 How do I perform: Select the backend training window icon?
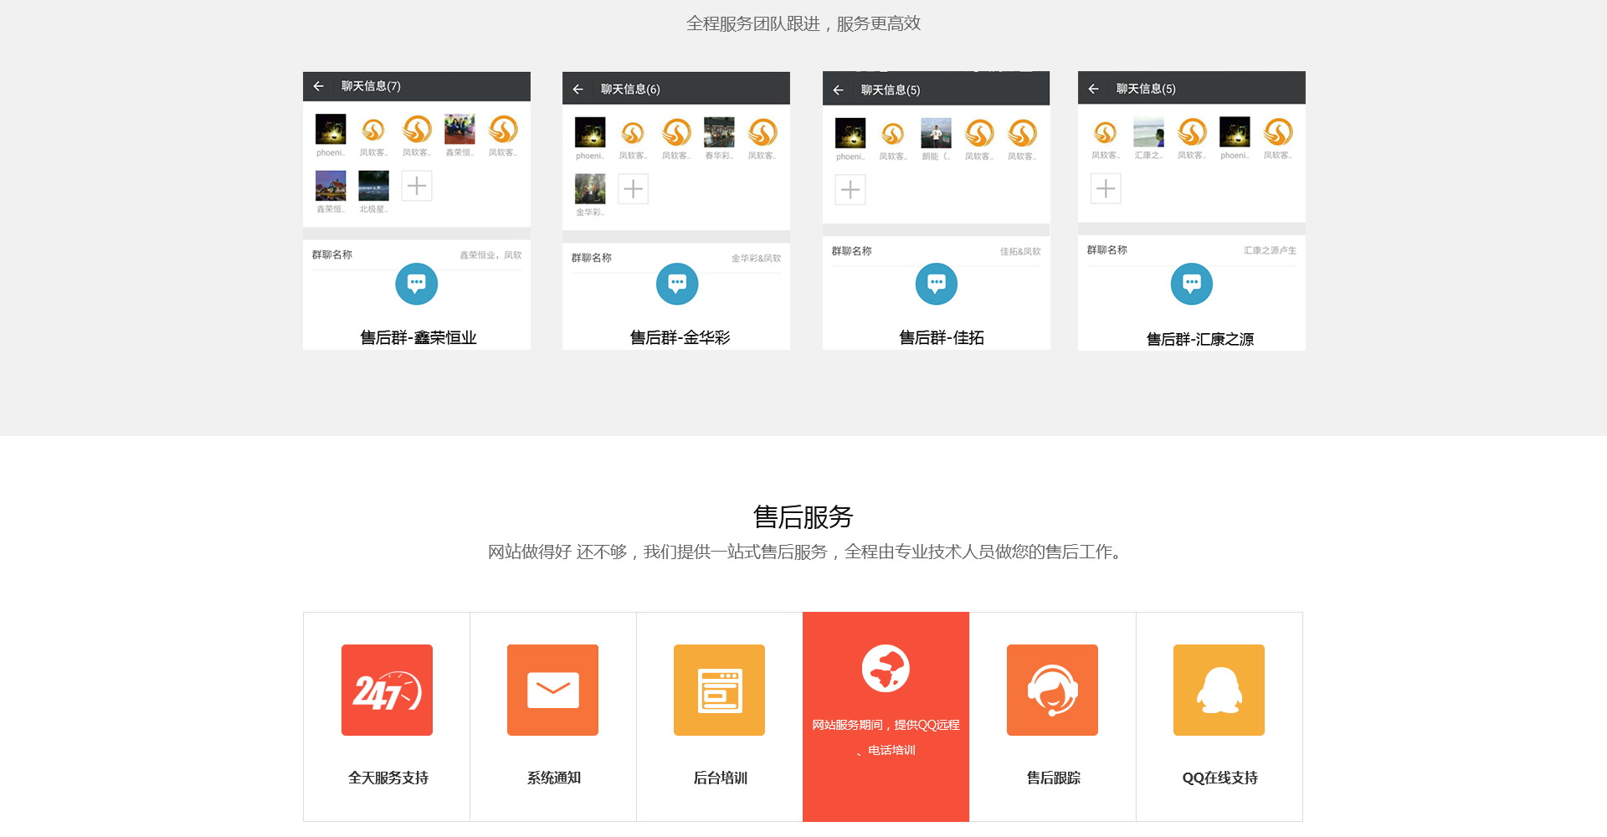(719, 691)
